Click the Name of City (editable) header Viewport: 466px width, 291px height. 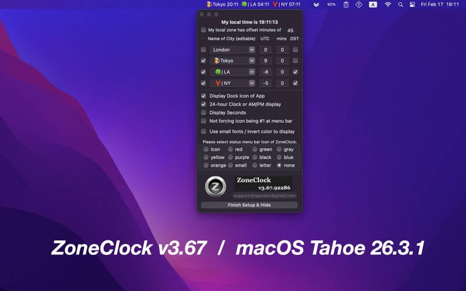coord(231,38)
